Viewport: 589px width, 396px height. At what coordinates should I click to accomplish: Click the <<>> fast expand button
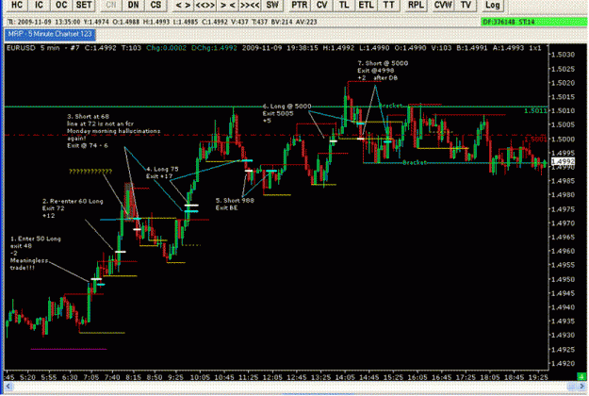[205, 5]
